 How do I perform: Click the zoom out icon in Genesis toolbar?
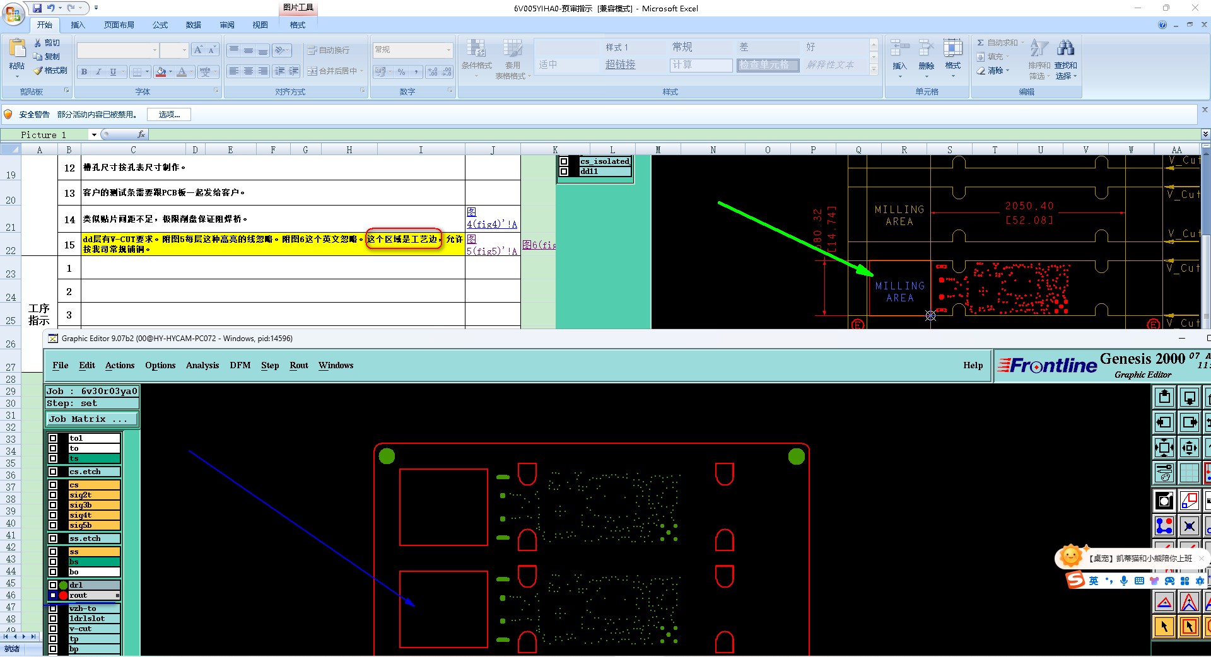(1164, 448)
